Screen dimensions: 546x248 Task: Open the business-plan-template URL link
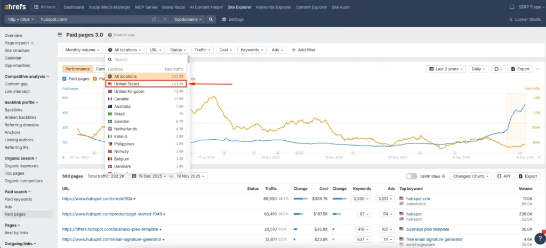click(x=110, y=229)
